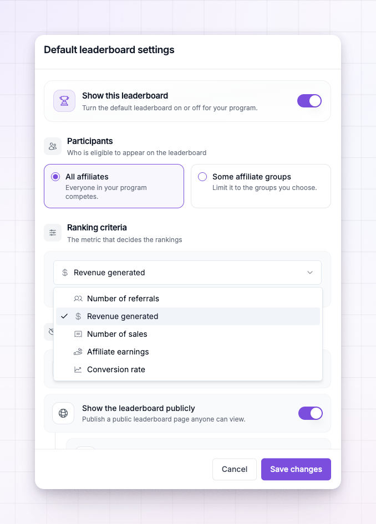Click the Cancel button

pyautogui.click(x=235, y=469)
